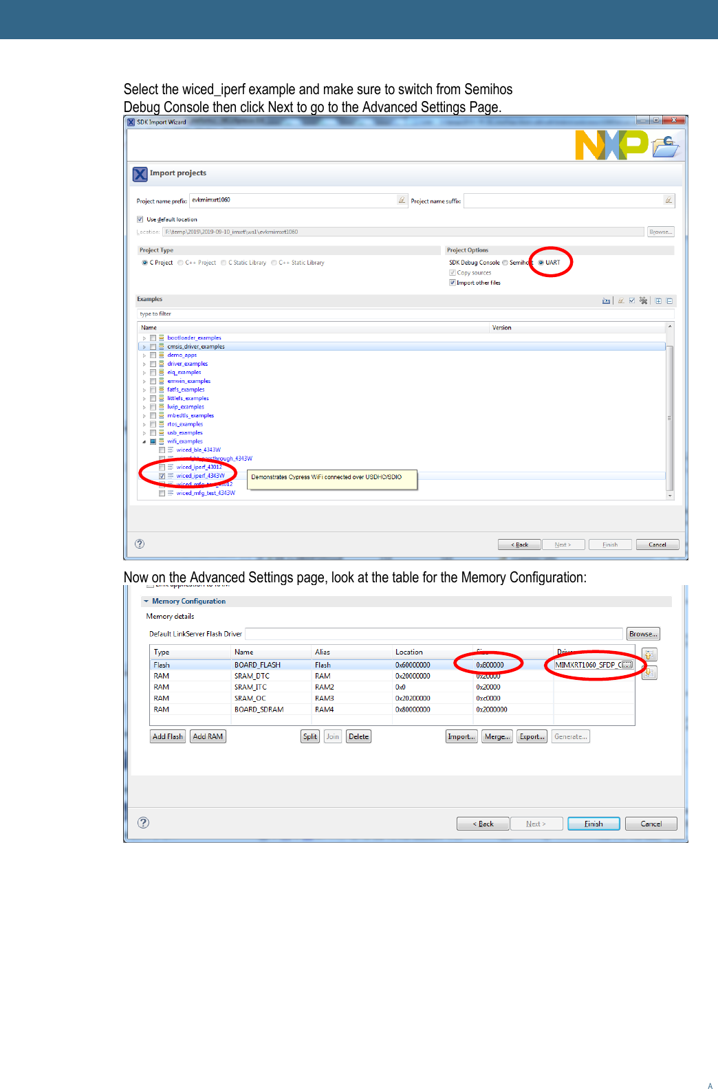Expand the driver_examples tree node
This screenshot has height=1089, width=718.
tap(144, 364)
